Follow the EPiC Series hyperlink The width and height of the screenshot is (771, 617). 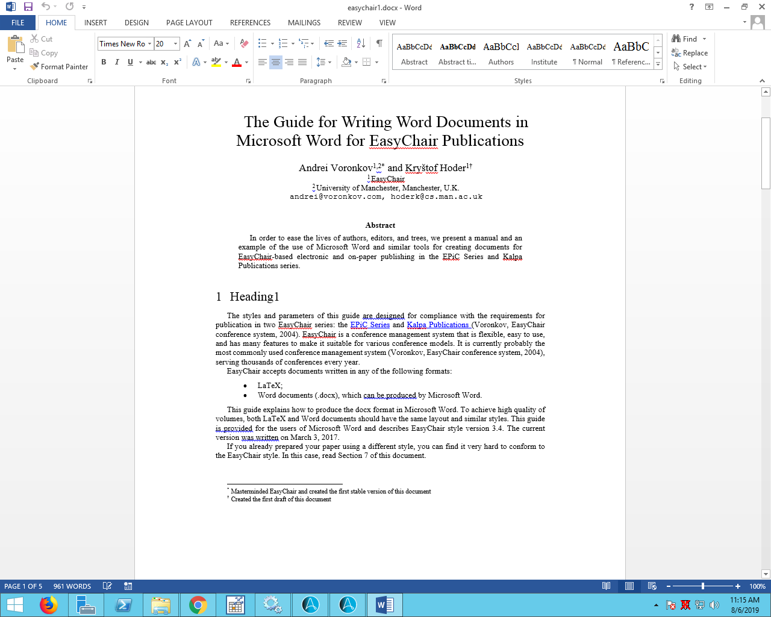pyautogui.click(x=370, y=325)
